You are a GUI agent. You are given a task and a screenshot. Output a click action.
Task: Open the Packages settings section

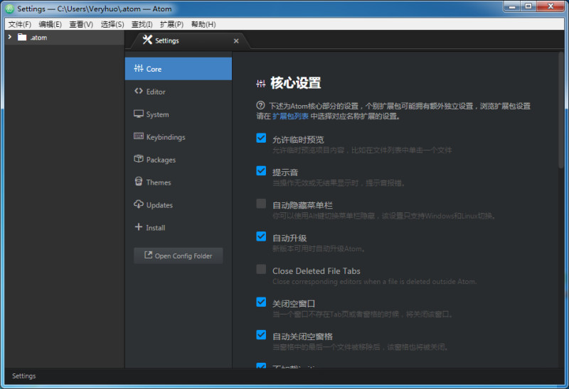pyautogui.click(x=179, y=160)
